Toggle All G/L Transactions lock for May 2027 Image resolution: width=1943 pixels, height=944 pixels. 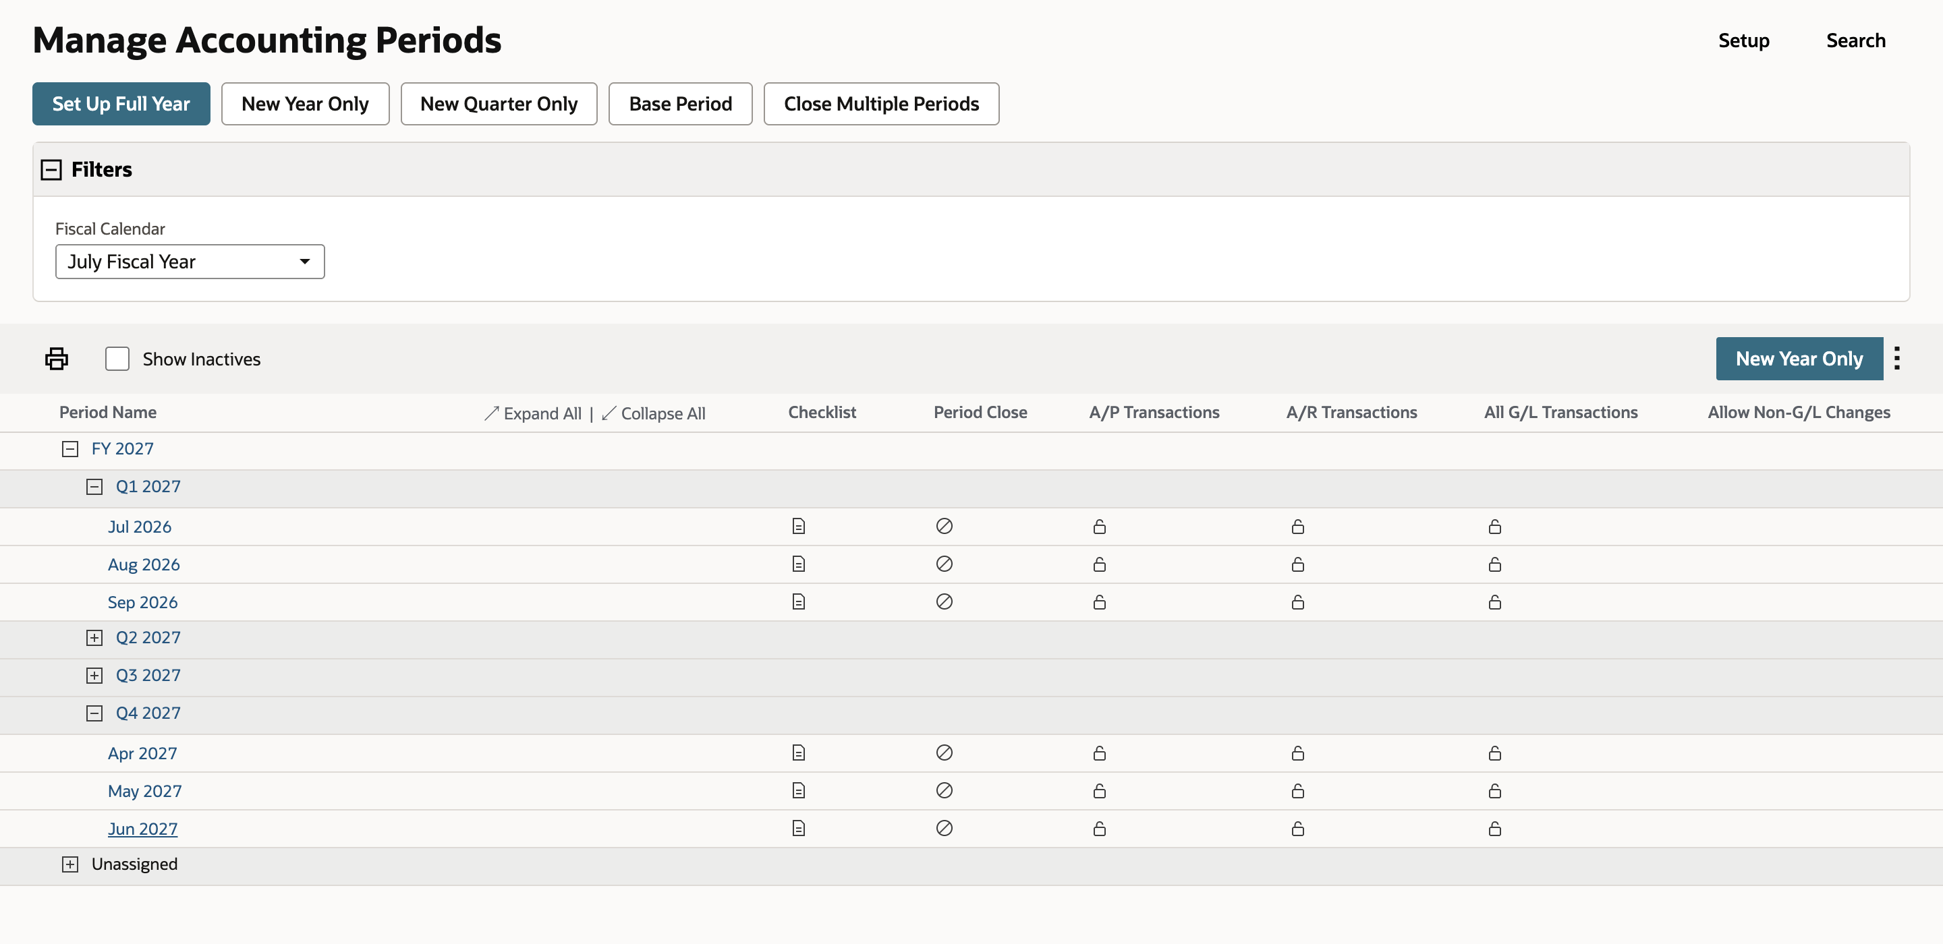1495,790
